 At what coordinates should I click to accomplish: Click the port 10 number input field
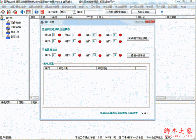pyautogui.click(x=94, y=55)
